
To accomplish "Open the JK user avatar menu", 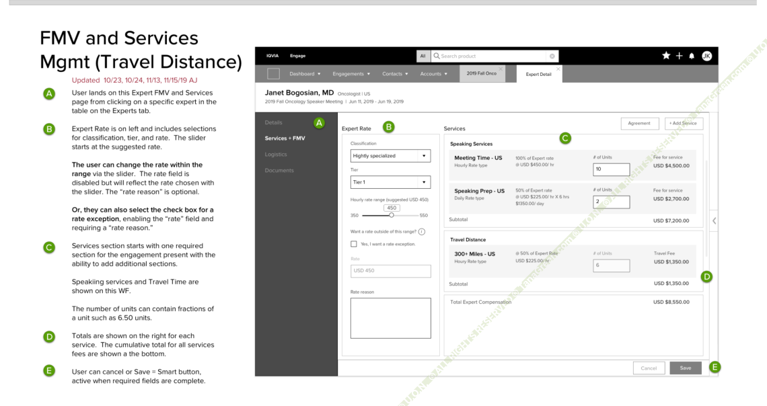I will (x=706, y=56).
